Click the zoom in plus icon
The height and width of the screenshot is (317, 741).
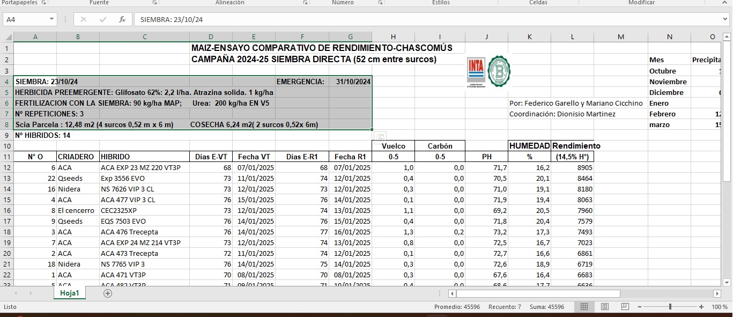[x=701, y=307]
